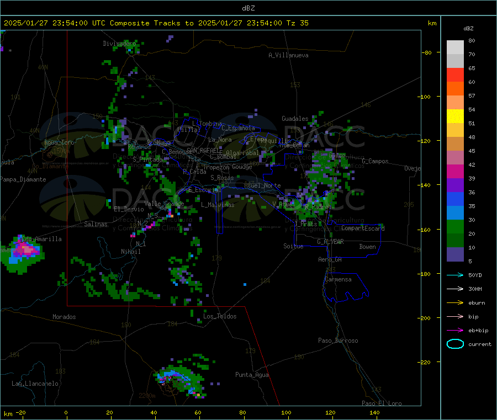Click the El_Desvio location label
This screenshot has height=420, width=497.
[129, 209]
